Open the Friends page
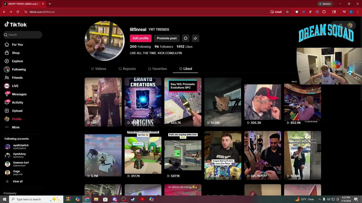 (17, 78)
